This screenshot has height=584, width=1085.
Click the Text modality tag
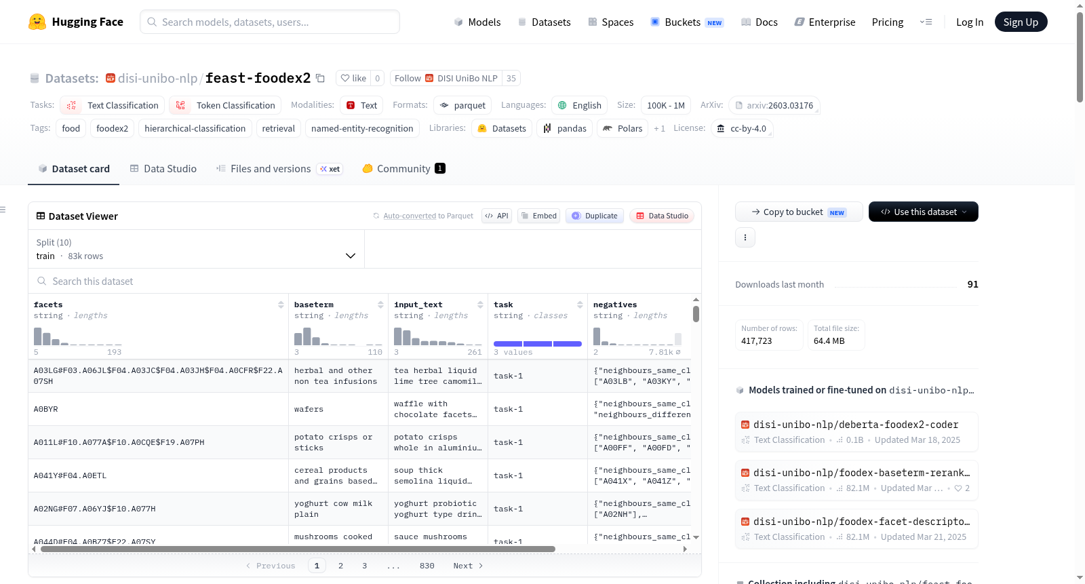[361, 105]
